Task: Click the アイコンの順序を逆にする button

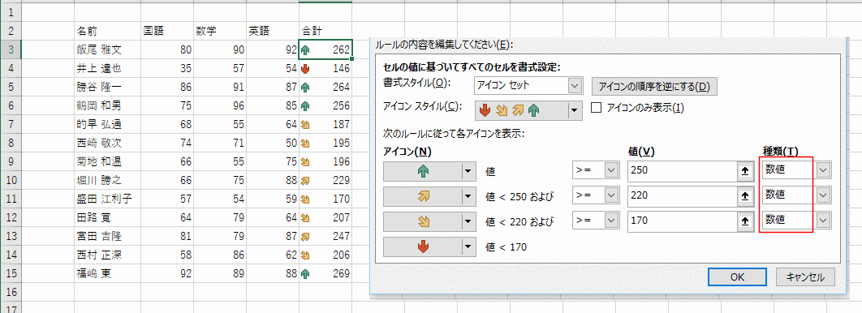Action: click(654, 87)
